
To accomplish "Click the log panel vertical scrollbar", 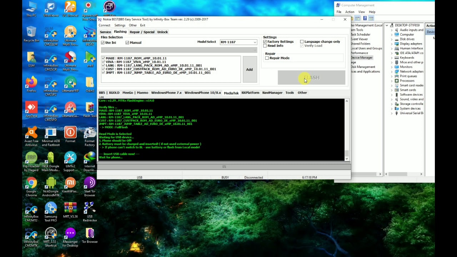I will click(x=347, y=153).
